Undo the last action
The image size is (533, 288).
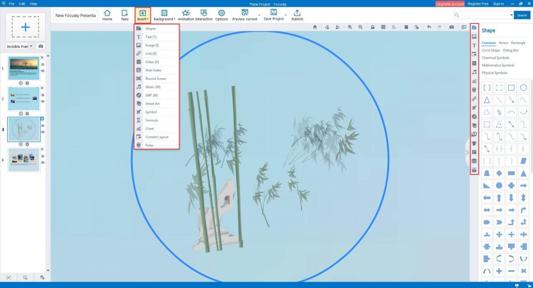click(x=429, y=27)
